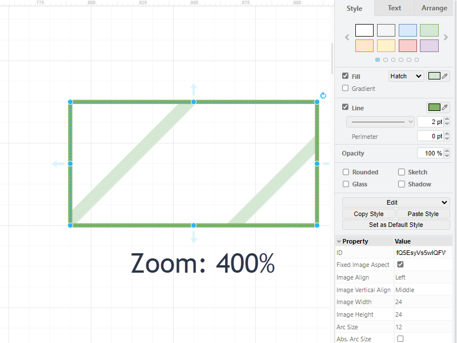Apply the light blue style preset swatch

[x=407, y=30]
